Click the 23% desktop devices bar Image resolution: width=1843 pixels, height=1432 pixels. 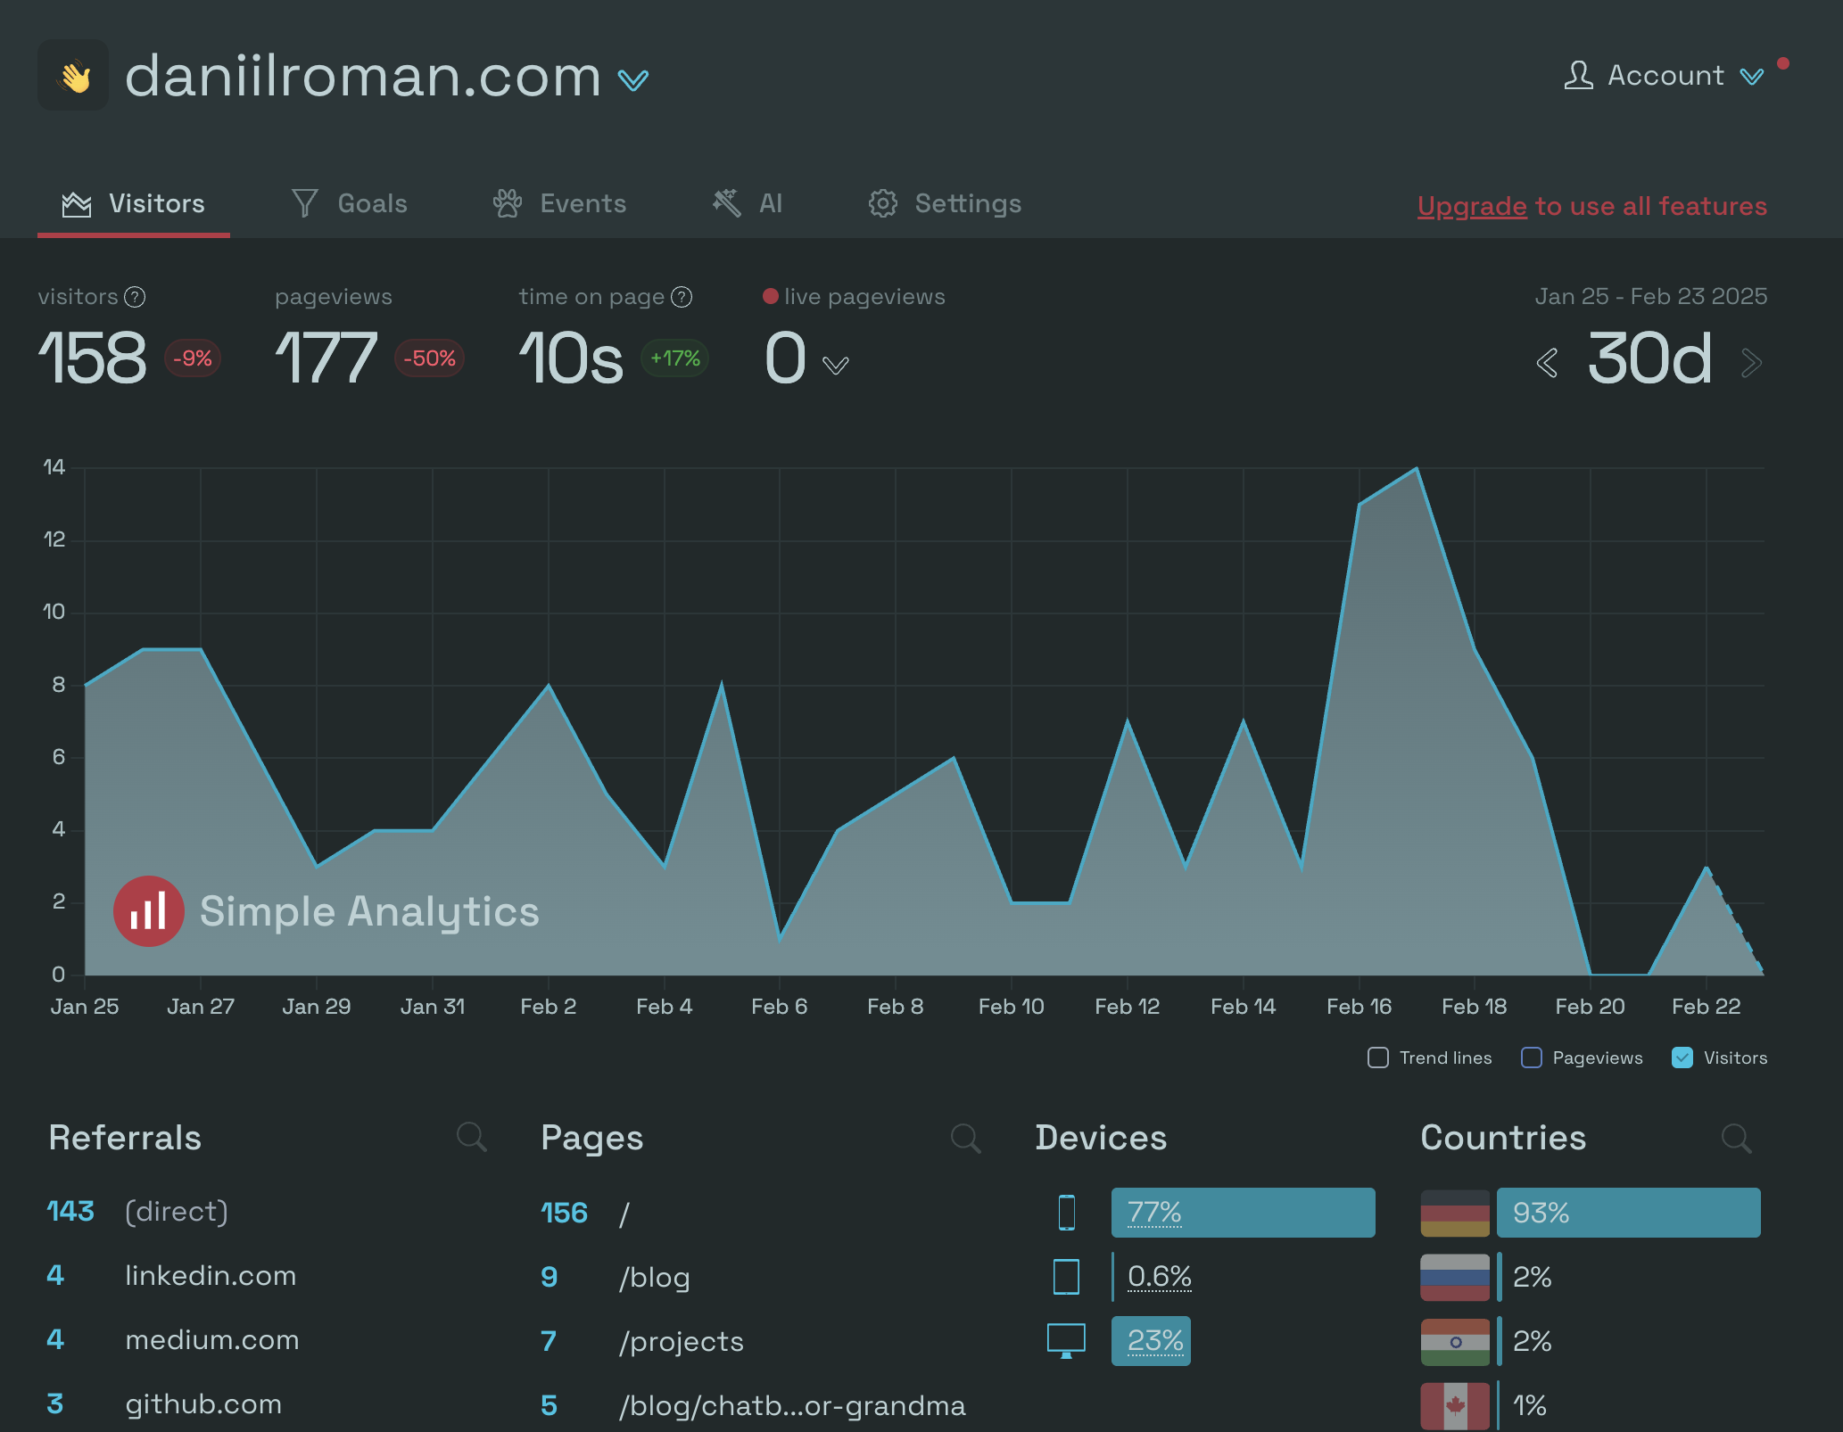[1151, 1341]
